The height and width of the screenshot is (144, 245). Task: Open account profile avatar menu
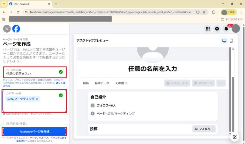point(236,29)
